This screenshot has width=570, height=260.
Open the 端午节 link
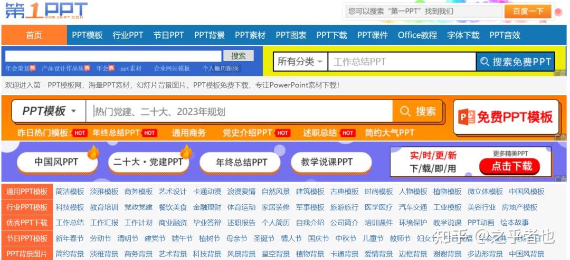tap(182, 238)
